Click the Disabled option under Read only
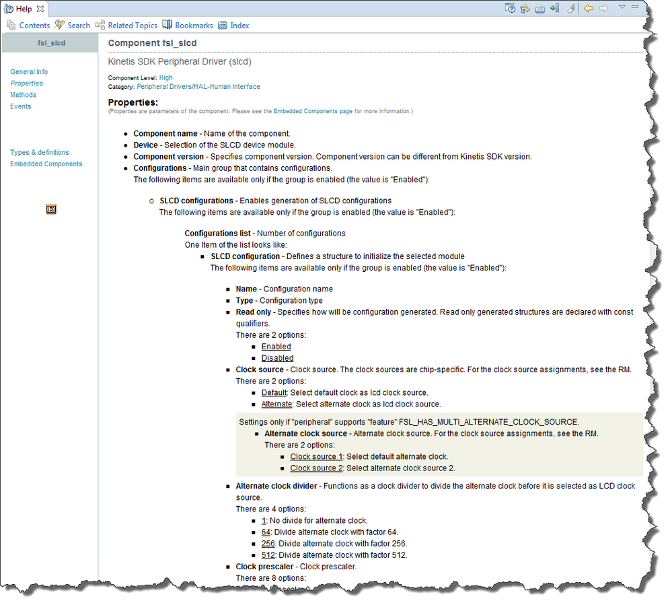This screenshot has width=672, height=607. [277, 358]
